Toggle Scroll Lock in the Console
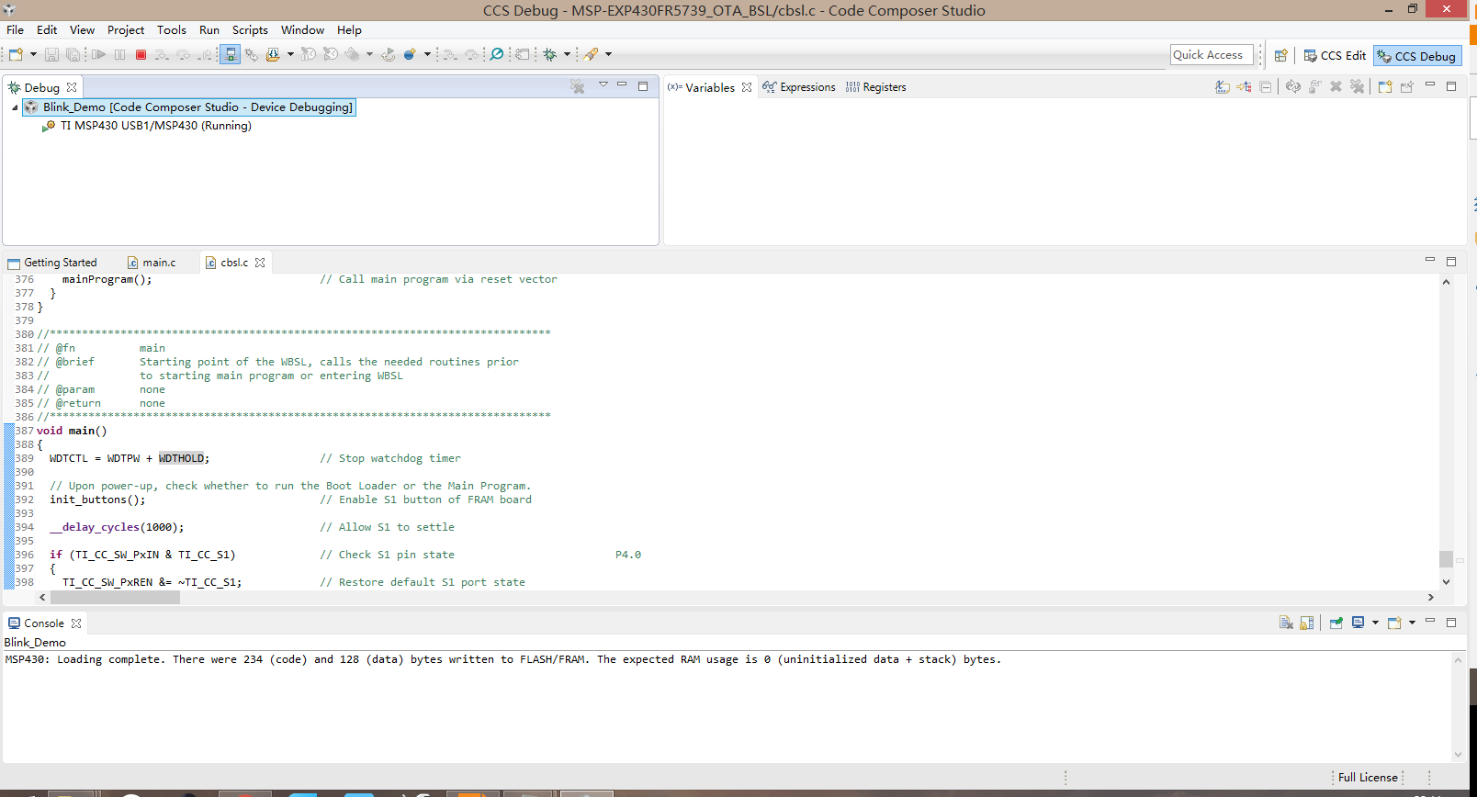The width and height of the screenshot is (1477, 797). click(1307, 623)
